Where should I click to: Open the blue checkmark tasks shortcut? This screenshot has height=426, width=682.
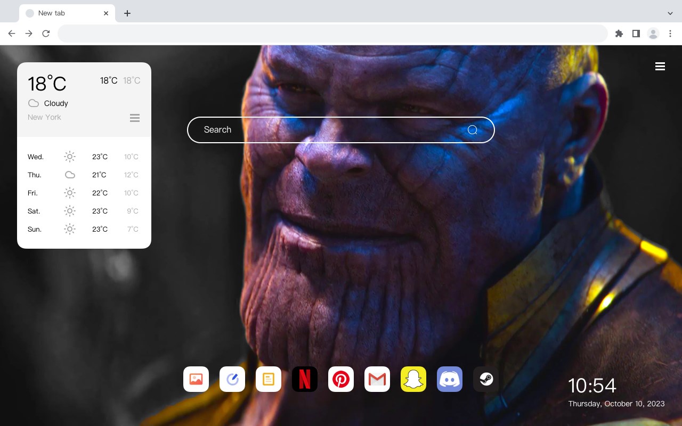232,379
